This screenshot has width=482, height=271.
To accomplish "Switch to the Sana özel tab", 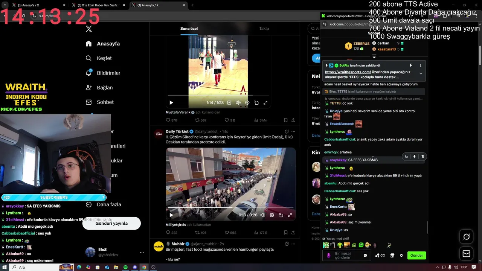I will point(189,29).
